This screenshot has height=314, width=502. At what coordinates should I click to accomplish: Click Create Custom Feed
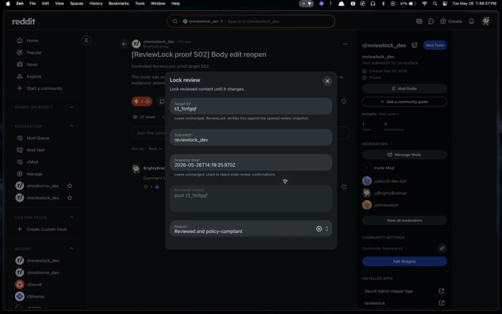[47, 229]
